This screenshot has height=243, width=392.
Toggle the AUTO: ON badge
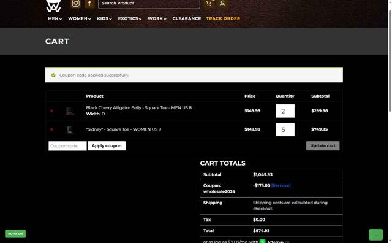click(15, 234)
